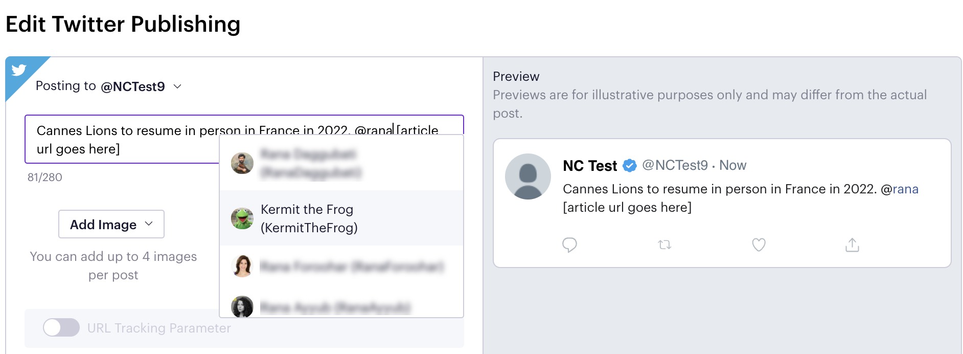Click into the tweet text input field
963x354 pixels.
point(244,139)
